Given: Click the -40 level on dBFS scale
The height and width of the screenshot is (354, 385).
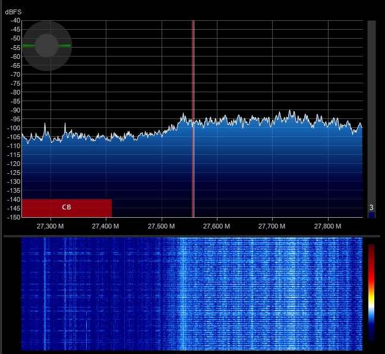Looking at the screenshot, I should click(14, 21).
